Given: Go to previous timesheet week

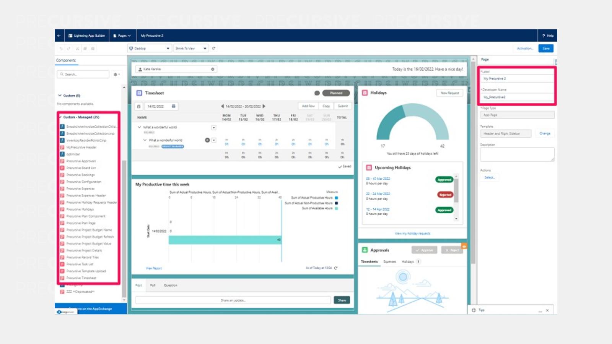Looking at the screenshot, I should click(x=222, y=106).
